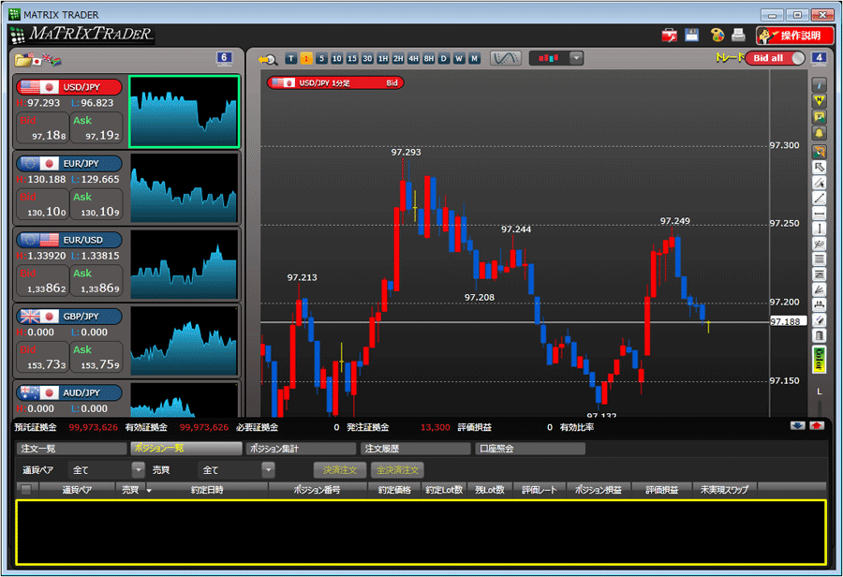The image size is (843, 577).
Task: Select the GBP/JPY currency pair label
Action: [69, 317]
